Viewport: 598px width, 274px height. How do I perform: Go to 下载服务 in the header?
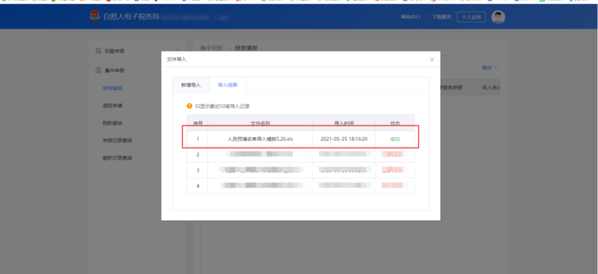[x=442, y=17]
